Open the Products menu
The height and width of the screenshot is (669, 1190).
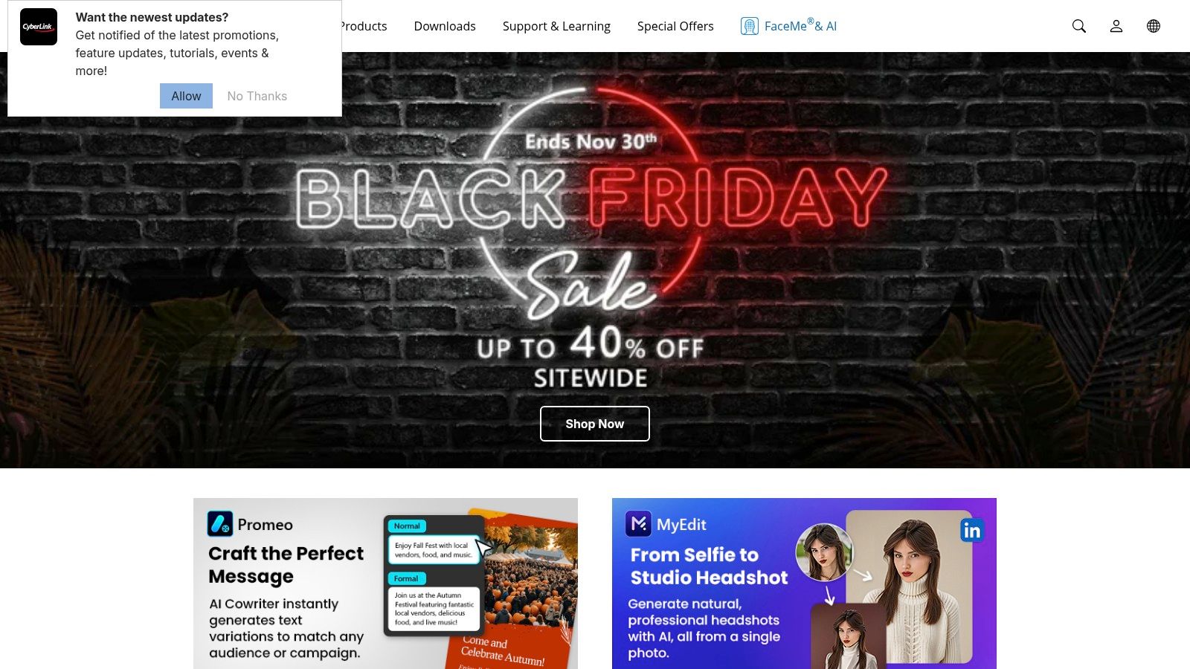(364, 26)
